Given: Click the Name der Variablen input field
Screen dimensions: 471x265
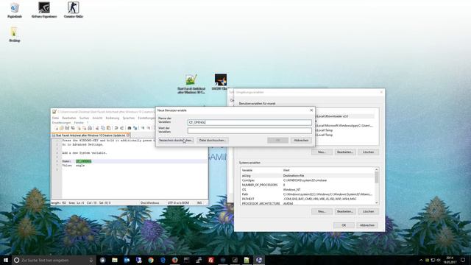Looking at the screenshot, I should pyautogui.click(x=249, y=122).
